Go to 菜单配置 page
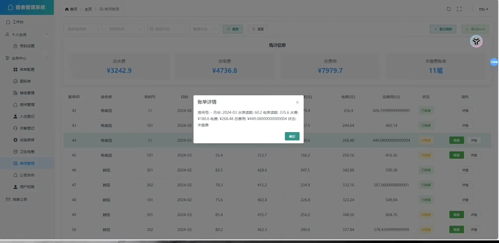This screenshot has height=243, width=499. [x=27, y=69]
